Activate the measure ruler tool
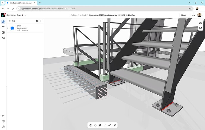Image resolution: width=205 pixels, height=130 pixels. (x=95, y=125)
